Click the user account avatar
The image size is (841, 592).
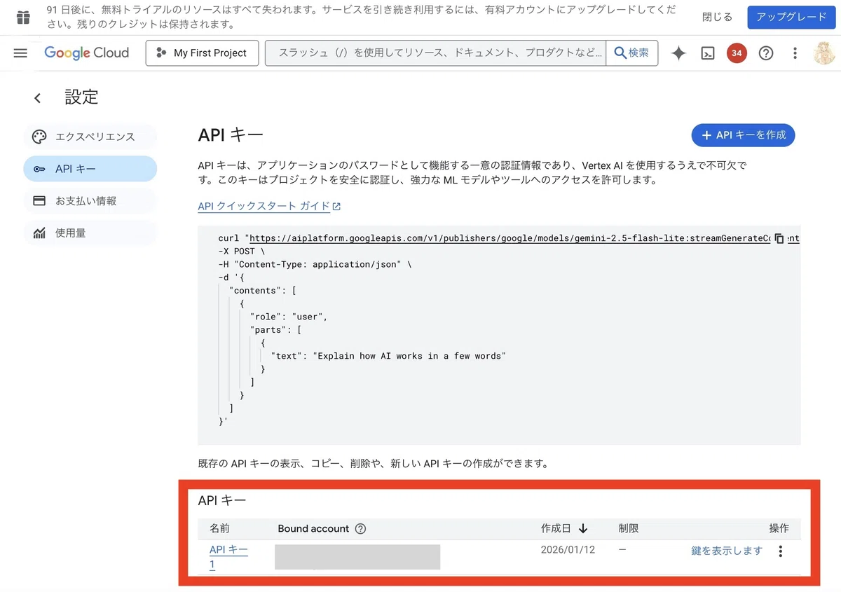824,53
